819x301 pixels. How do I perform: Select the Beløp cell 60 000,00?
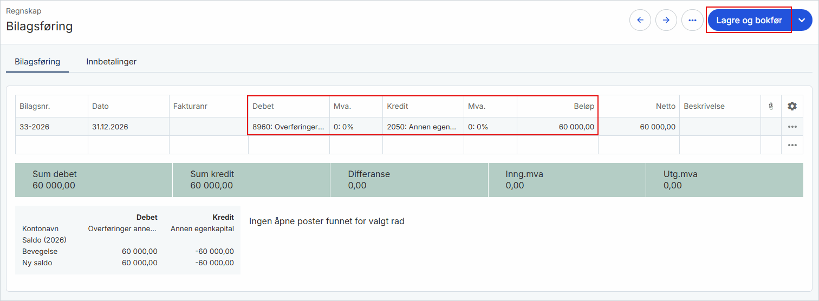(x=557, y=127)
